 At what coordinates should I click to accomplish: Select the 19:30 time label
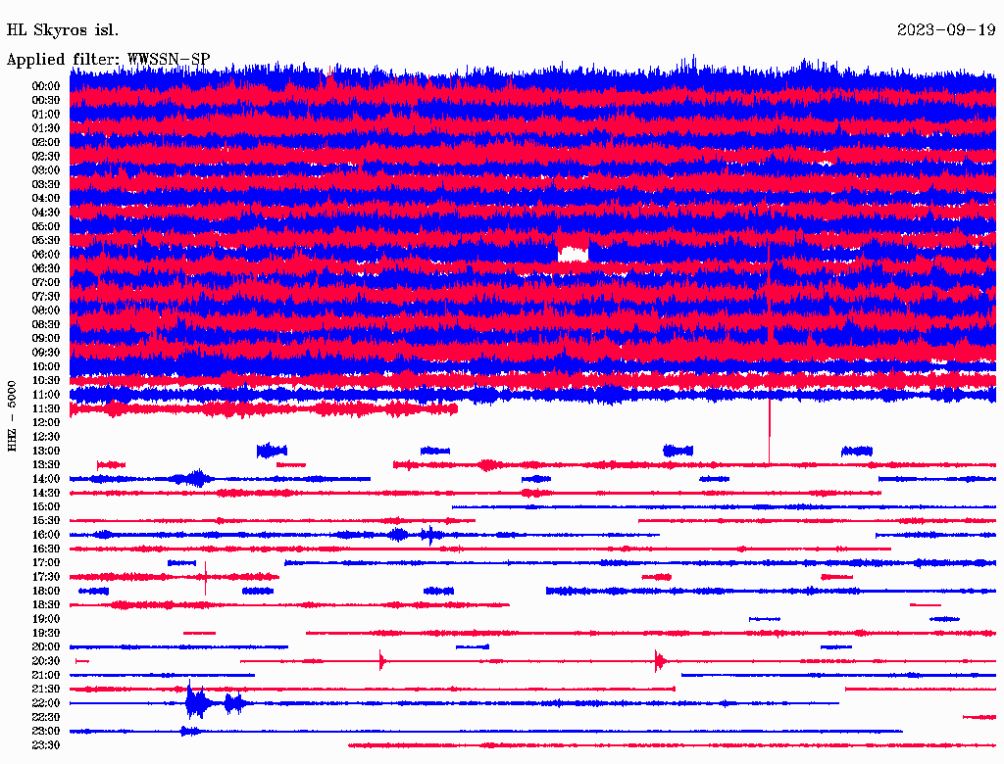pyautogui.click(x=46, y=633)
